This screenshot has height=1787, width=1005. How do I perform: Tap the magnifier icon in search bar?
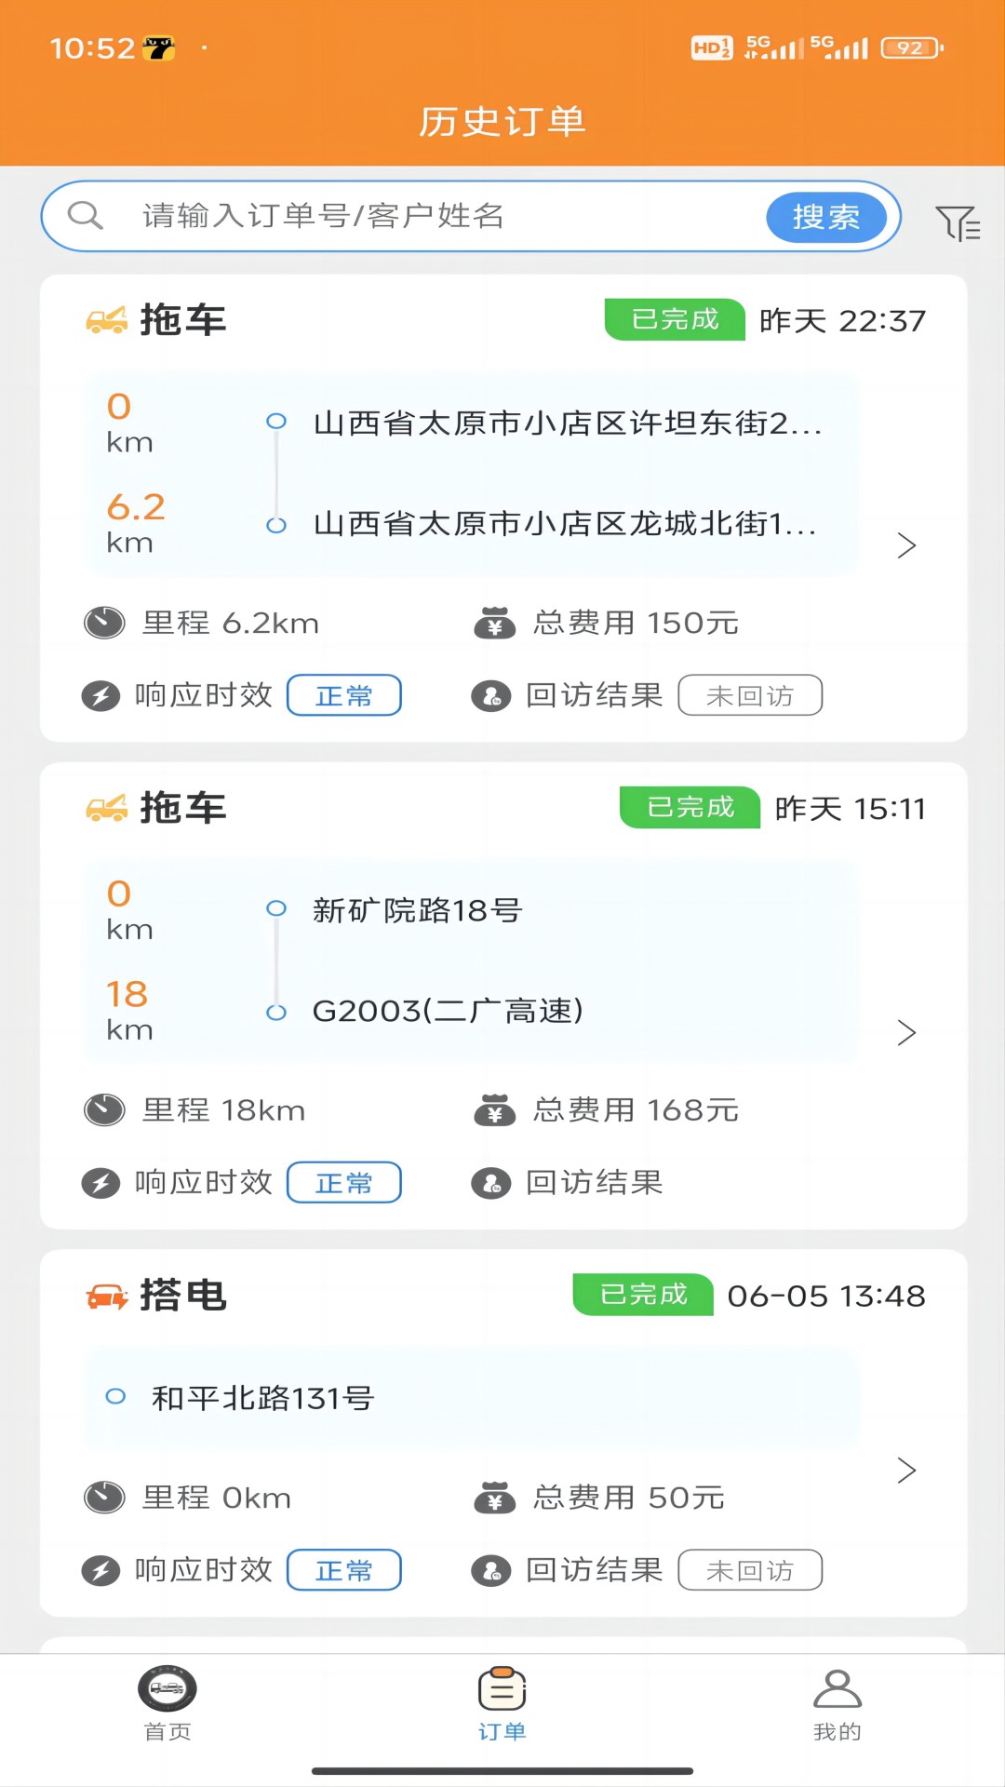pyautogui.click(x=85, y=216)
